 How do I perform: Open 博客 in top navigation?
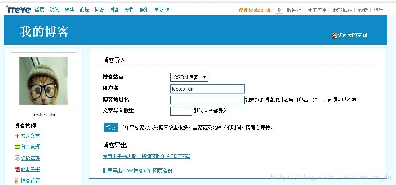[x=114, y=10]
